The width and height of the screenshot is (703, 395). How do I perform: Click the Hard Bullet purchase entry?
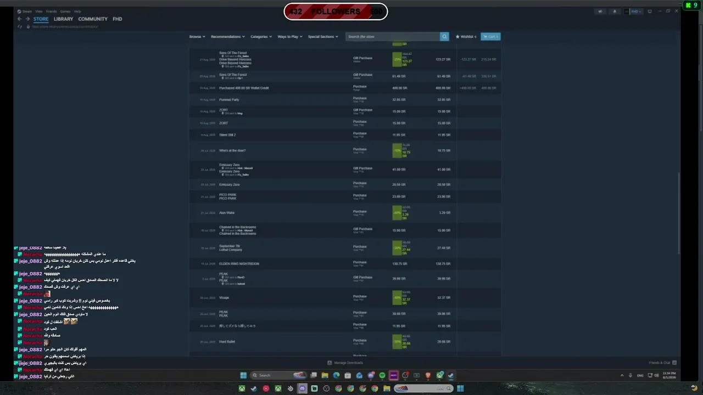(x=227, y=342)
